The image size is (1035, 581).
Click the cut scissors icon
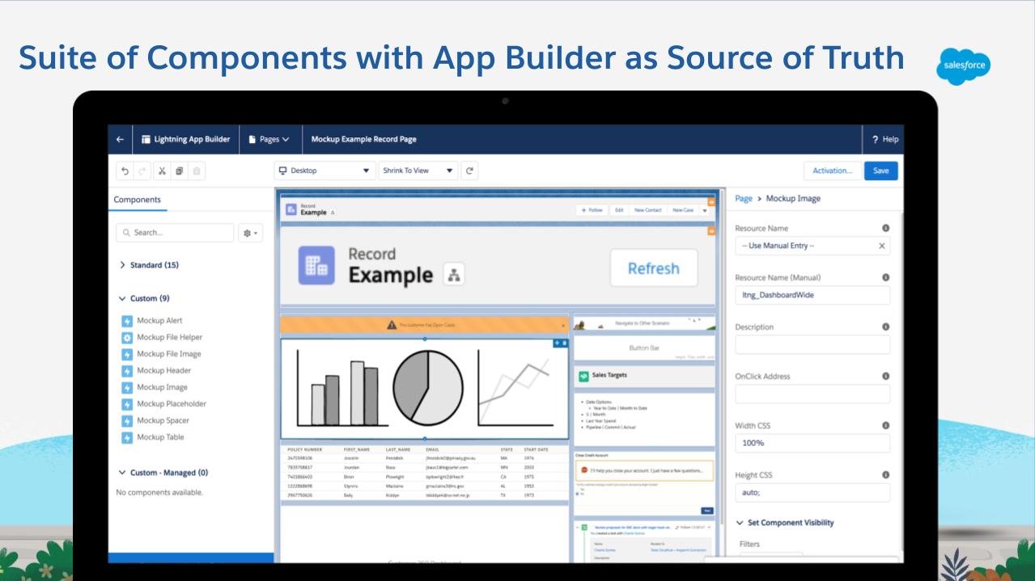click(161, 171)
